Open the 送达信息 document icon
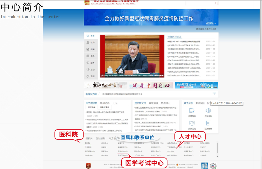Screen dimensions: 262x169 [208, 123]
